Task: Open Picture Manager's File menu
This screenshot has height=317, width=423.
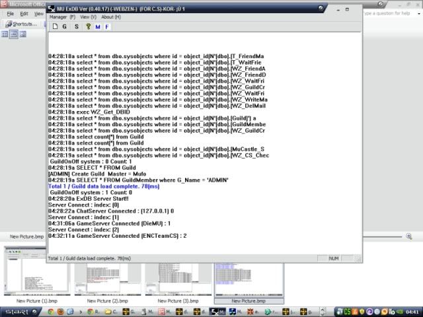Action: pos(10,13)
